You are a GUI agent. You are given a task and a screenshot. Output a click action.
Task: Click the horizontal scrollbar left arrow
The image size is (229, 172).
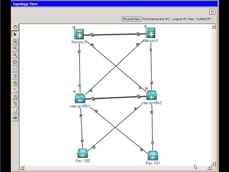click(x=22, y=168)
